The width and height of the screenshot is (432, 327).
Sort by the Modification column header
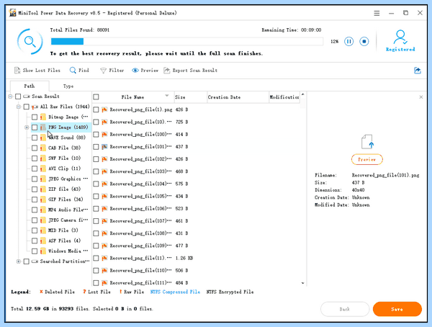point(284,97)
